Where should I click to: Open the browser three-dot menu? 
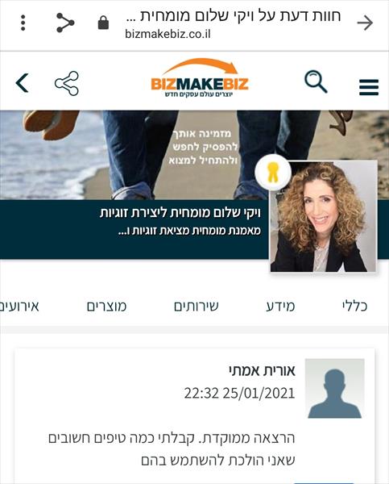coord(23,23)
